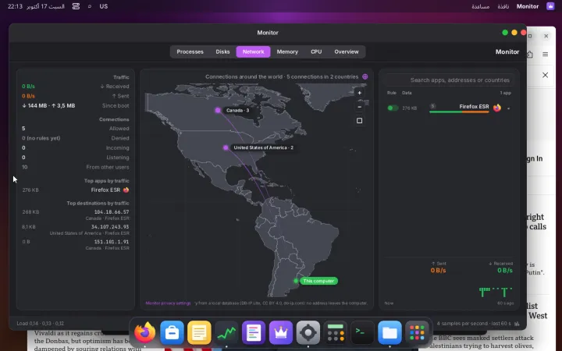Open the yellow Notes app in dock
562x351 pixels.
pyautogui.click(x=199, y=333)
